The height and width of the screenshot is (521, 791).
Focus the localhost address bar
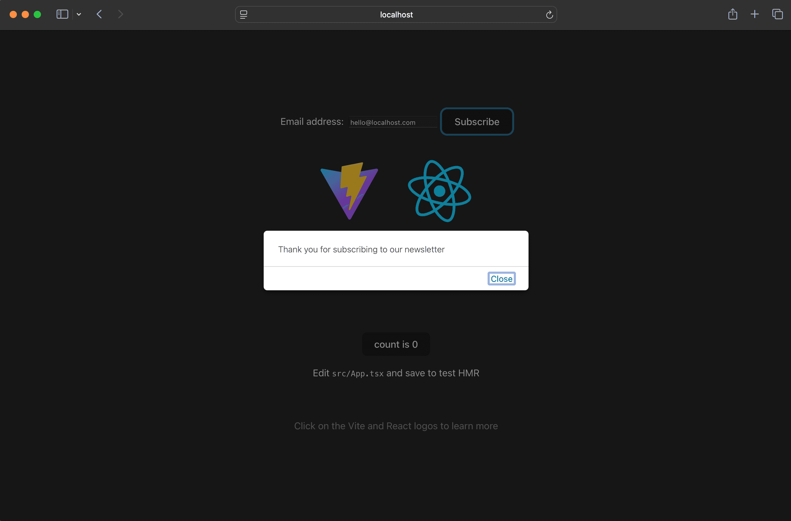tap(396, 15)
